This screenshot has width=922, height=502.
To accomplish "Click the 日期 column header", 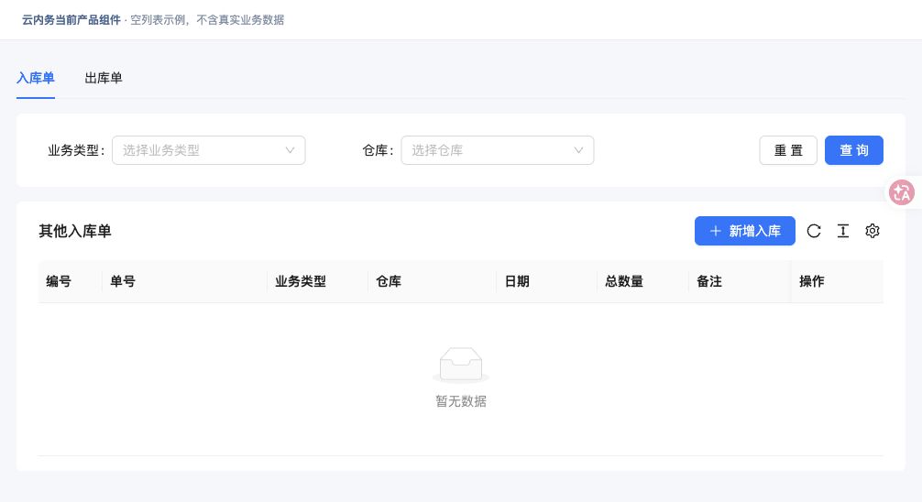I will click(x=547, y=281).
